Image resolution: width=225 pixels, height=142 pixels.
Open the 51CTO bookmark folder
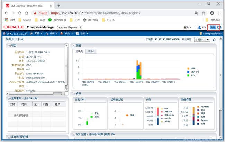tap(109, 20)
